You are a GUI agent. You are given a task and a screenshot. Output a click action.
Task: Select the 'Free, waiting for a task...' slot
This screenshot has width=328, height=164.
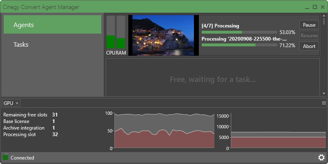pos(213,77)
